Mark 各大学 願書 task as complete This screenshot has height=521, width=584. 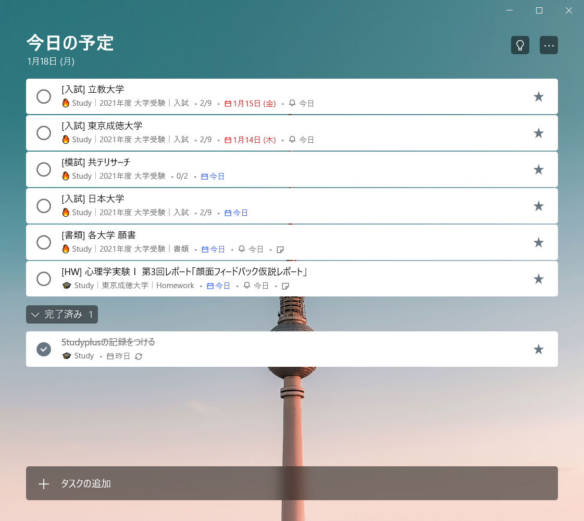(x=44, y=242)
